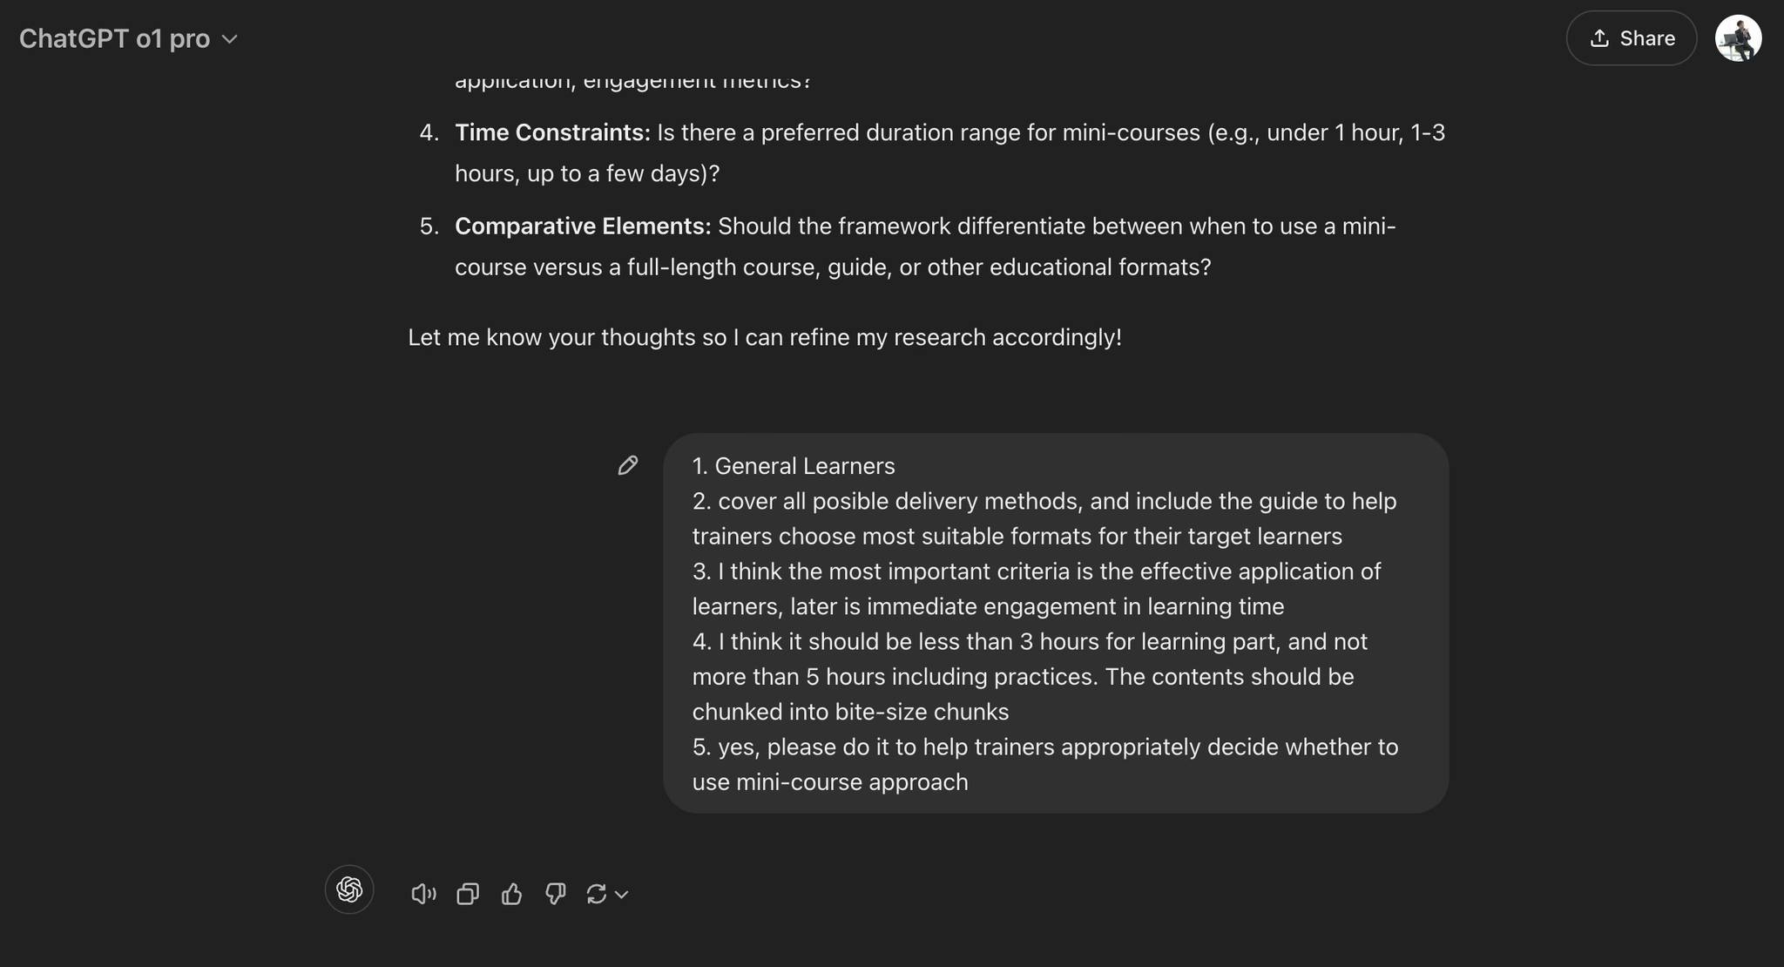Click the "1. General Learners" line in the message
1784x967 pixels.
pyautogui.click(x=794, y=466)
